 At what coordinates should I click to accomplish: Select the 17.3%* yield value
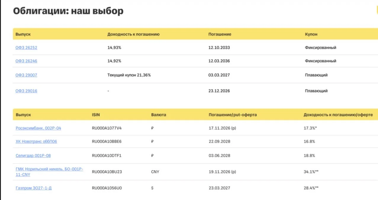(310, 128)
